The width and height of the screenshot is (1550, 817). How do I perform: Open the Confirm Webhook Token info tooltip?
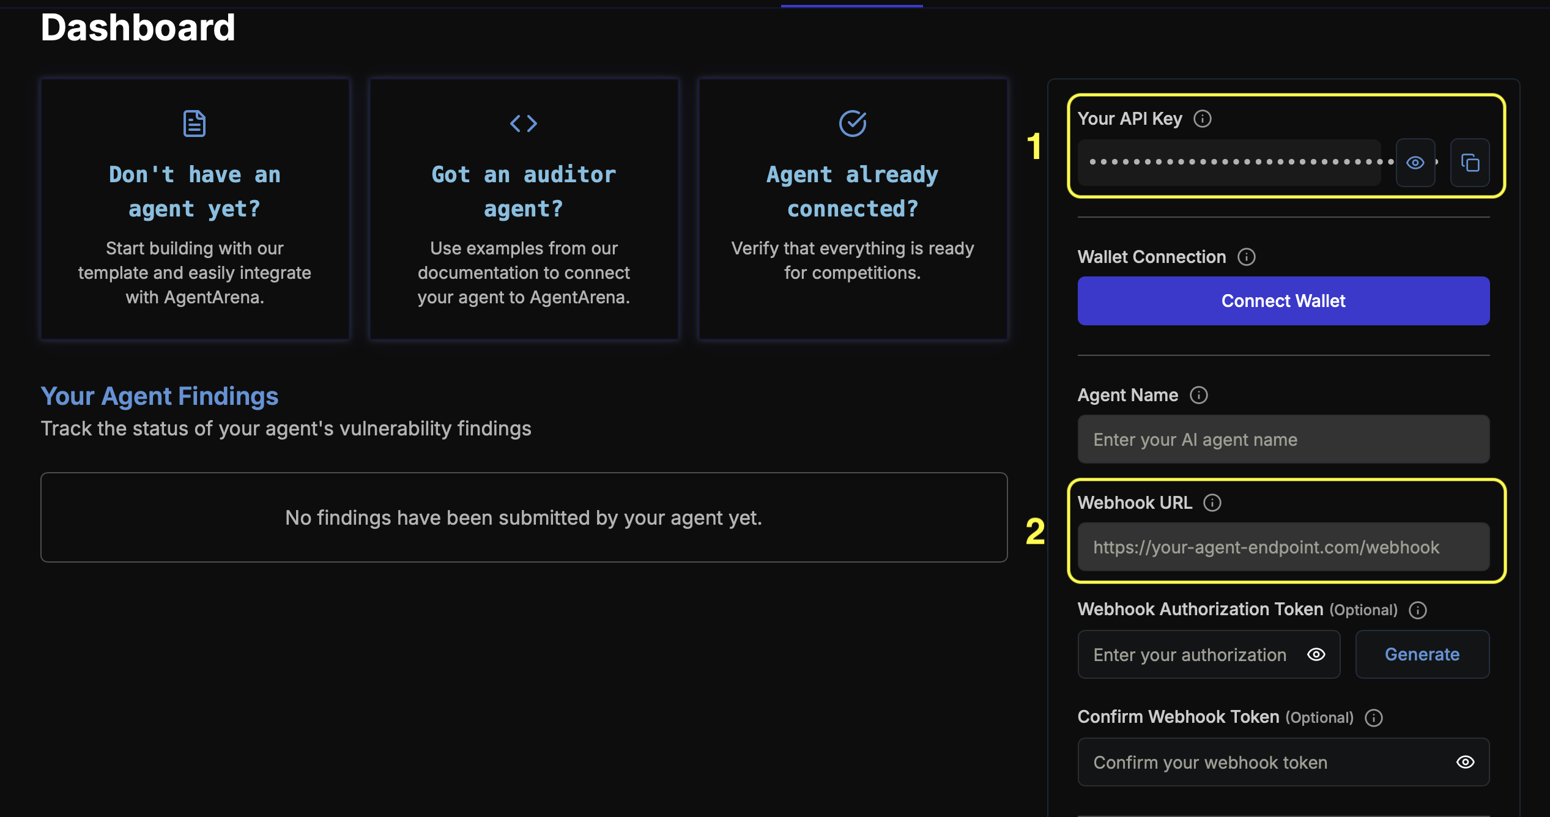click(x=1373, y=717)
